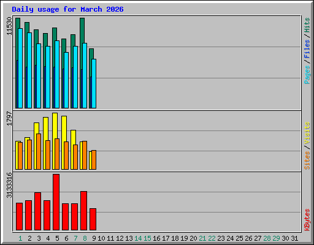Viewport: 314px width, 245px height.
Task: Click the day 2 axis label
Action: [29, 238]
